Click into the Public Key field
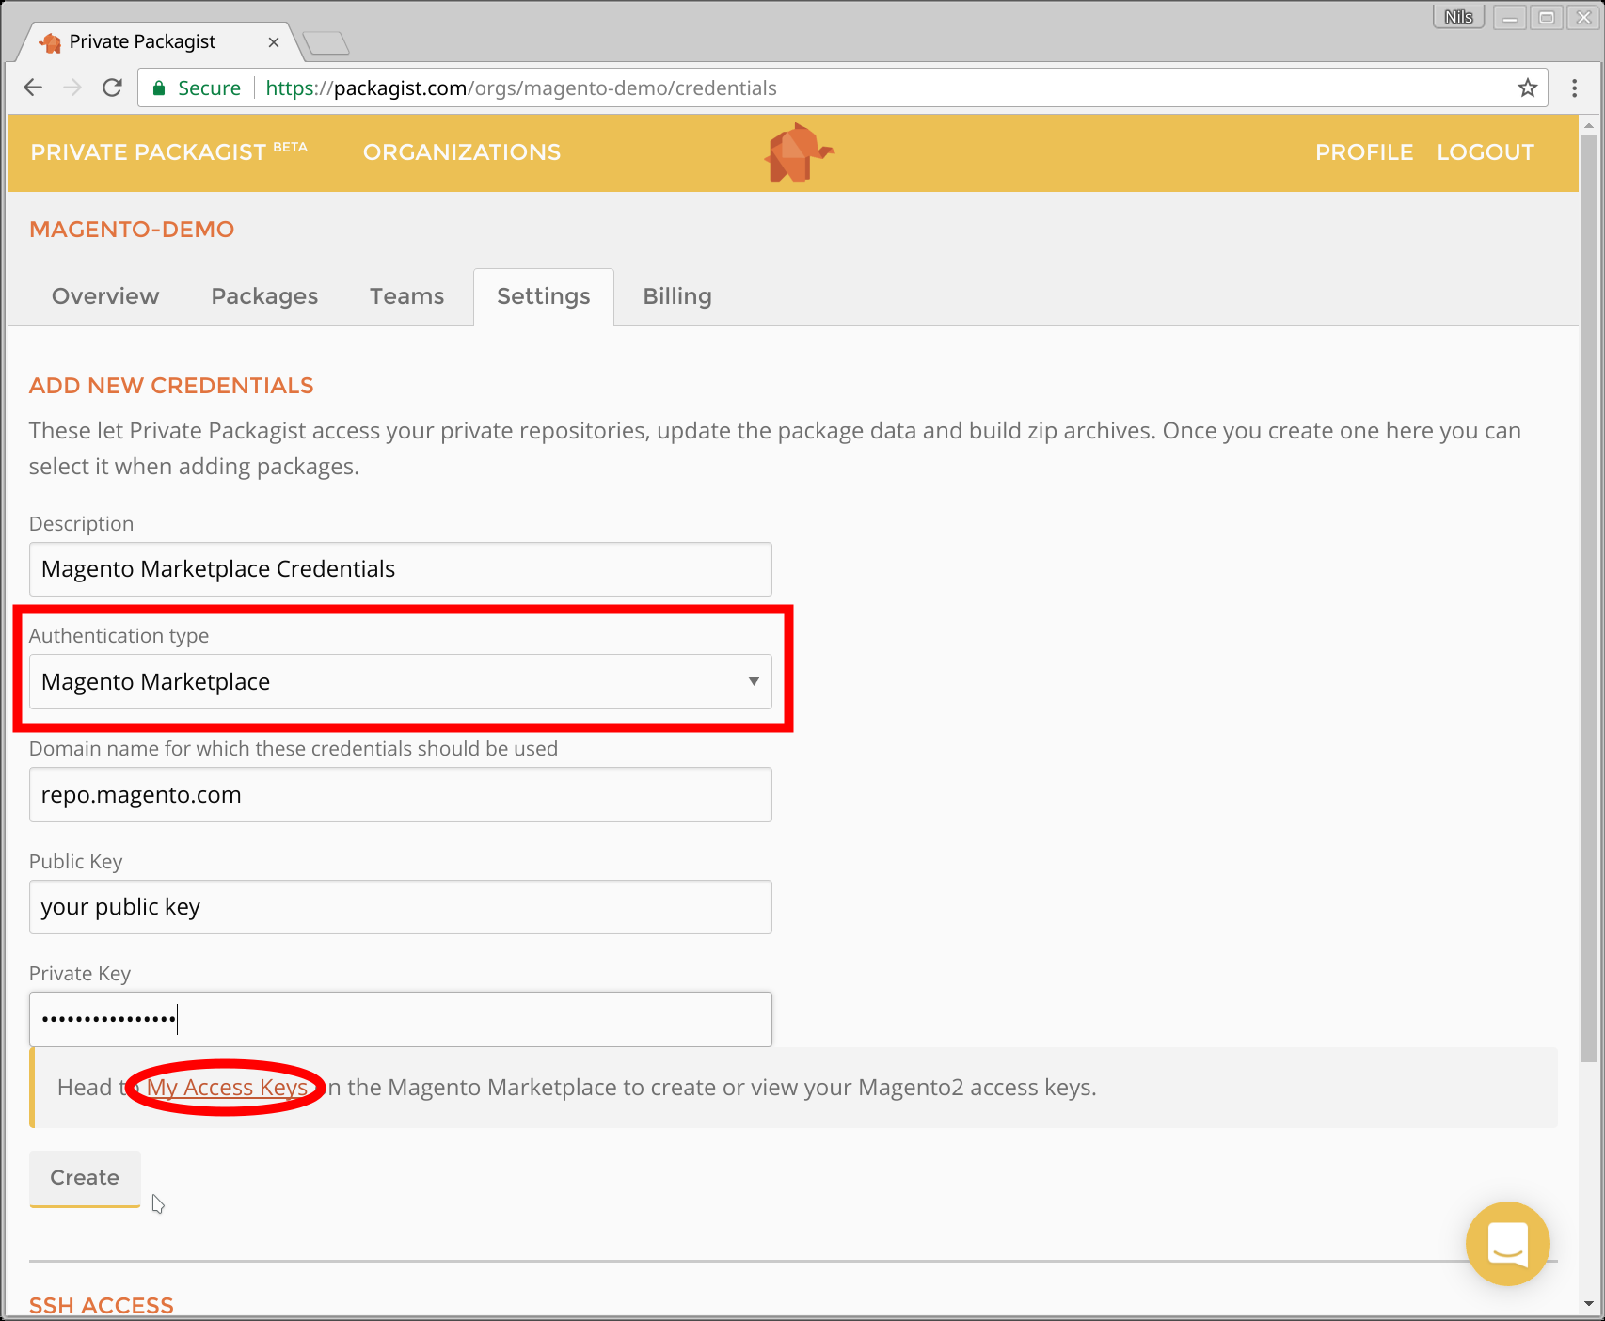This screenshot has width=1605, height=1321. point(401,907)
